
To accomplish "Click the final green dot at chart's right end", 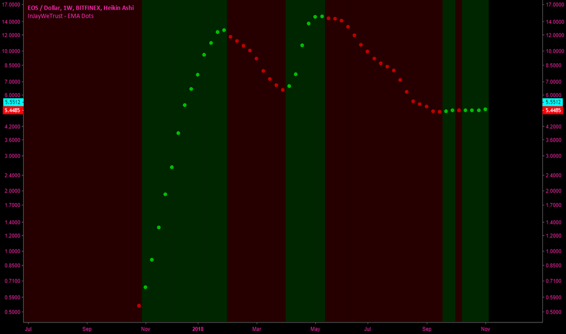I will [x=485, y=109].
